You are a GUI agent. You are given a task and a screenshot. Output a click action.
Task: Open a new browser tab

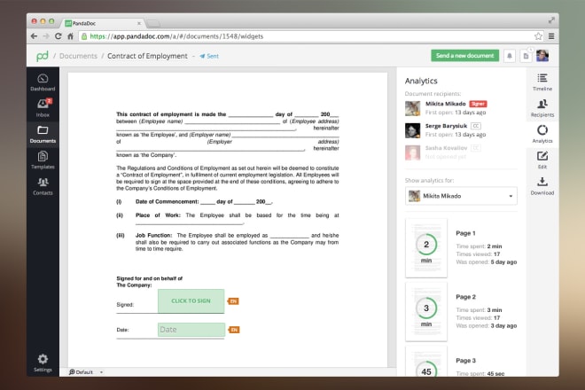(x=153, y=24)
